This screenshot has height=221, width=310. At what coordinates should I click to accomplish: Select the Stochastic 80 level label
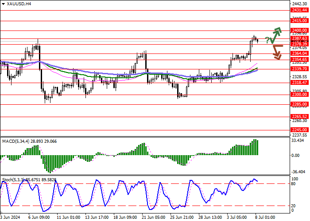click(x=293, y=184)
